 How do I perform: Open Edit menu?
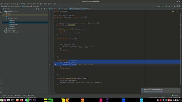point(5,4)
